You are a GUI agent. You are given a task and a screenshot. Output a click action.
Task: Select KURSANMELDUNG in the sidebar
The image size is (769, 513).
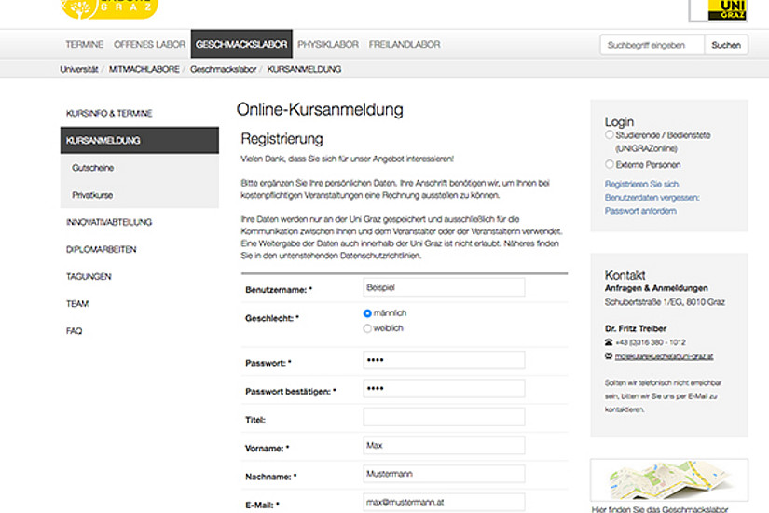click(x=140, y=141)
